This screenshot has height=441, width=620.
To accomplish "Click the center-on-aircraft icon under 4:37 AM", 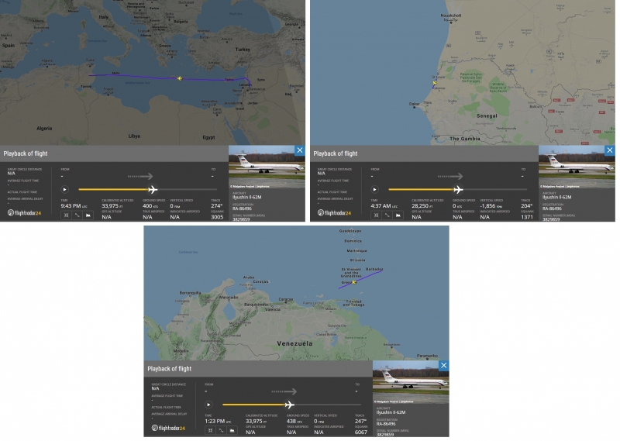I will pos(376,215).
